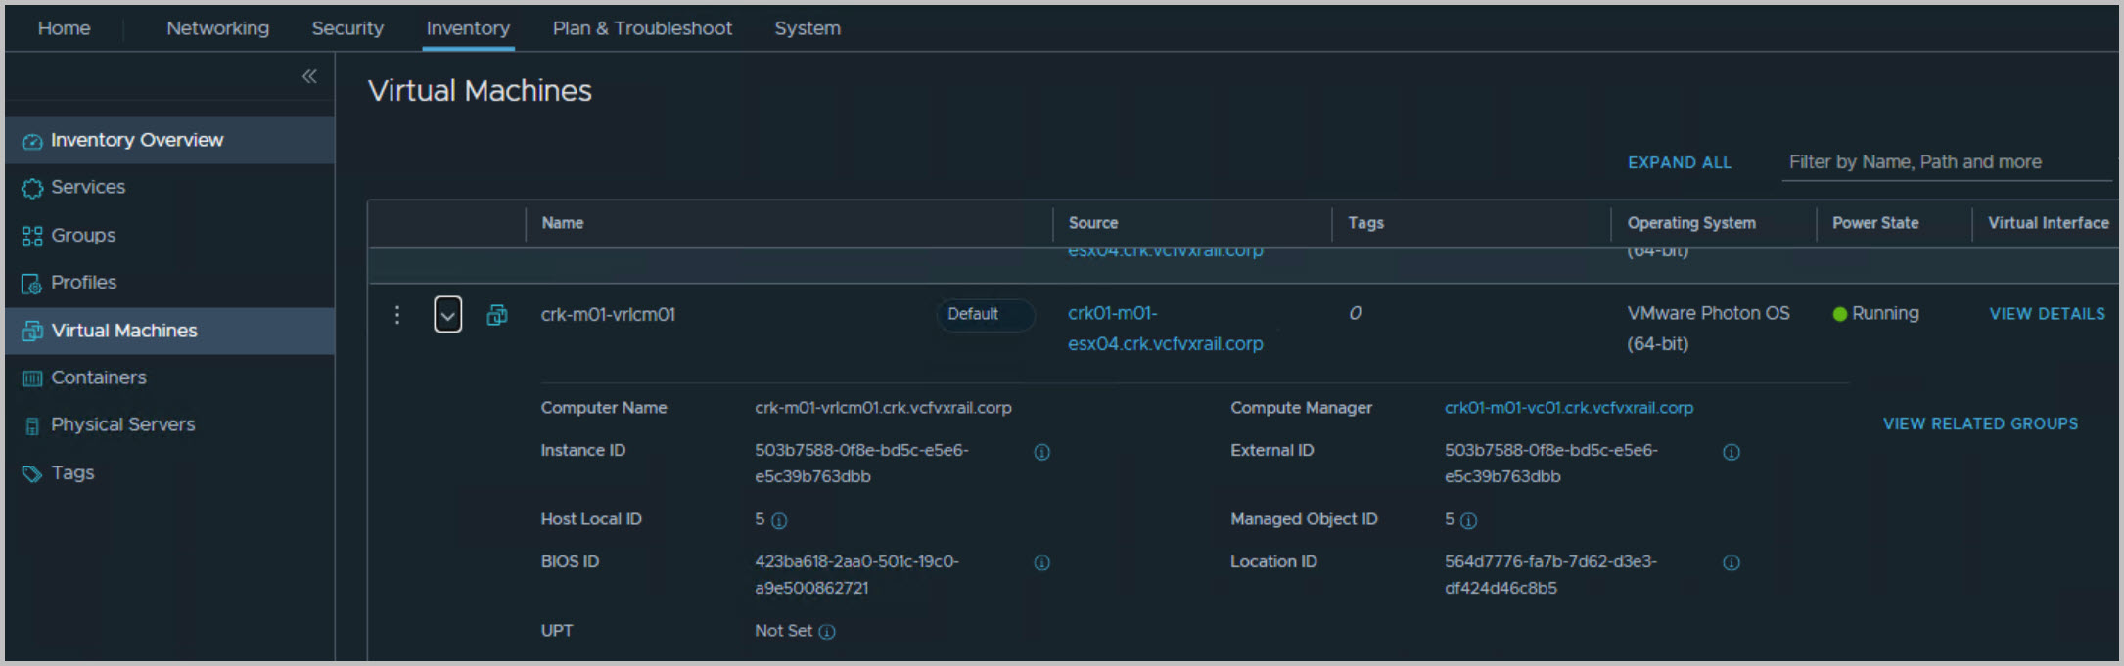Click VIEW DETAILS for virtual interface
The width and height of the screenshot is (2124, 666).
click(2047, 314)
